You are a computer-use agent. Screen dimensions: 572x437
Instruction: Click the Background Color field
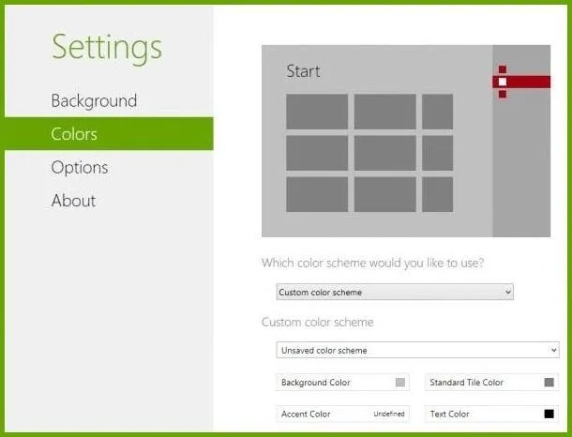click(342, 383)
